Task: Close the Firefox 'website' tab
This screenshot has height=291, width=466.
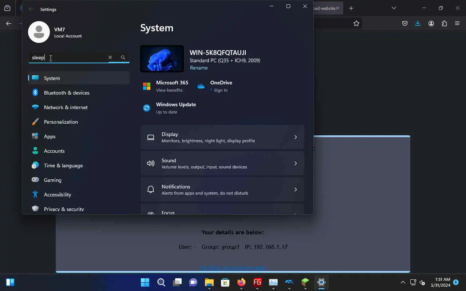Action: (x=337, y=8)
